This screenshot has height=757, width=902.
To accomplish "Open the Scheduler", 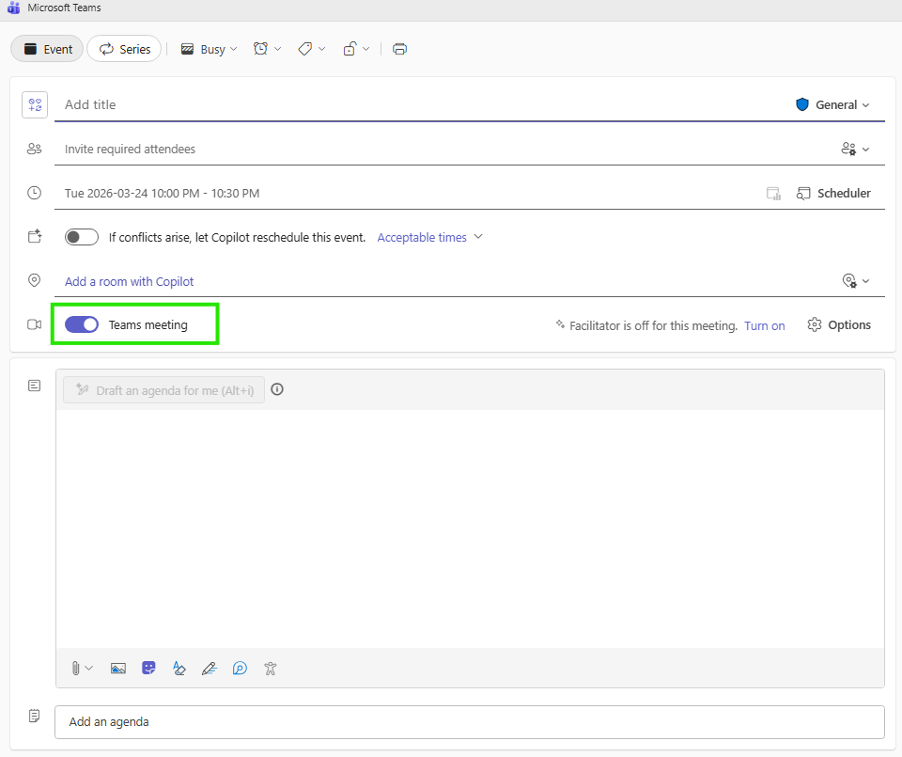I will pos(833,194).
